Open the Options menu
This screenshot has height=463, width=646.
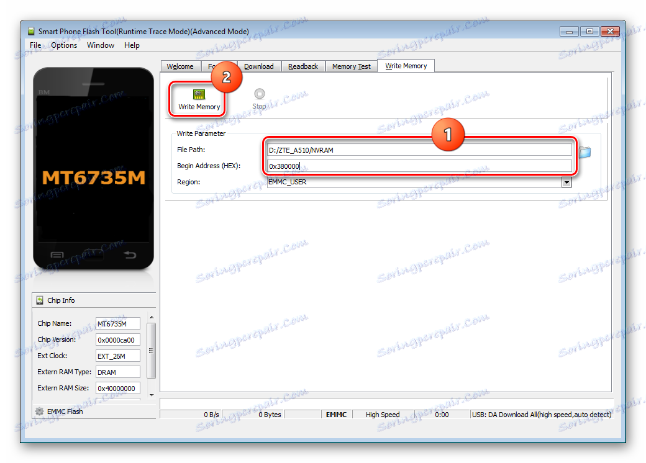tap(64, 45)
